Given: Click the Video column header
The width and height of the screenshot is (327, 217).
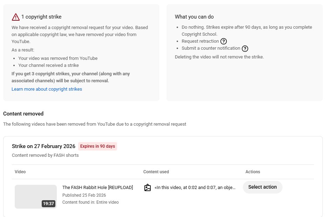Looking at the screenshot, I should click(x=20, y=172).
